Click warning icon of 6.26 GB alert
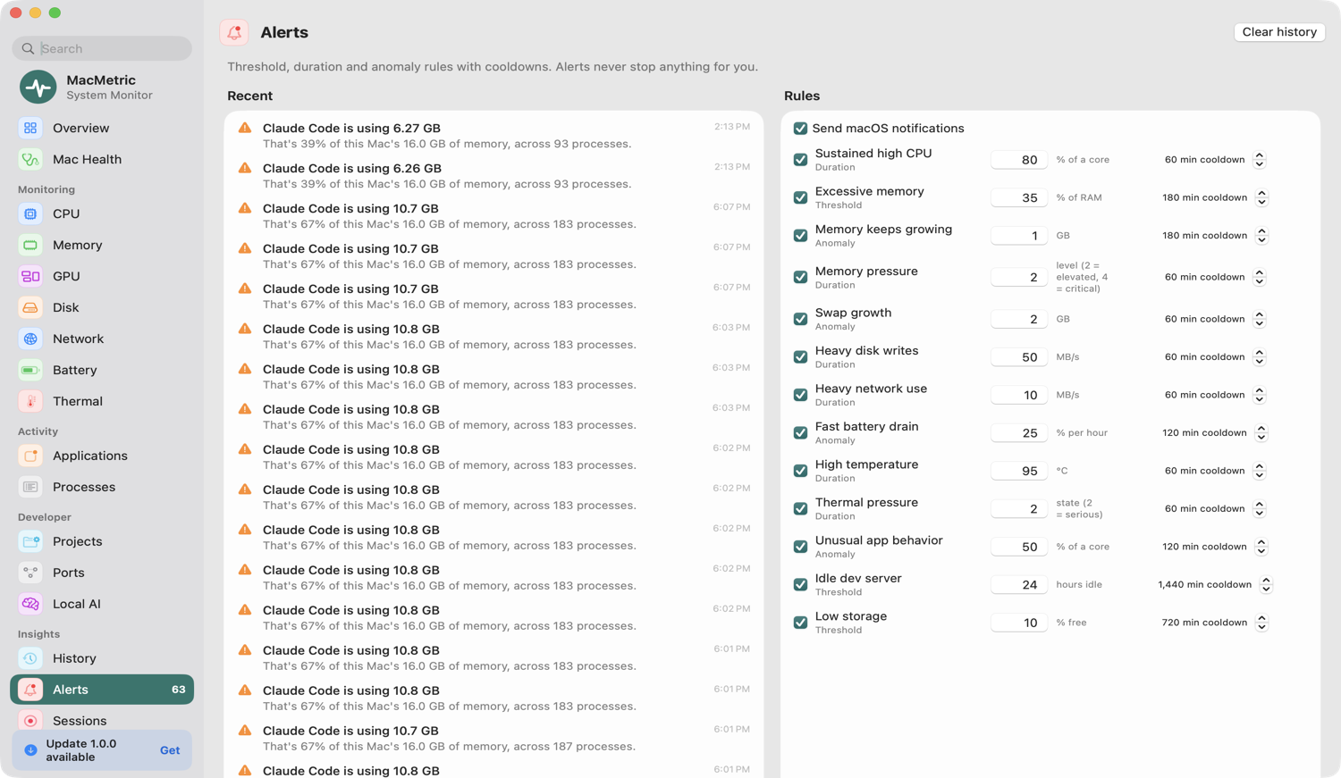Image resolution: width=1341 pixels, height=778 pixels. 244,168
